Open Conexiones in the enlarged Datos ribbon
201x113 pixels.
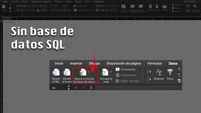[x=125, y=70]
